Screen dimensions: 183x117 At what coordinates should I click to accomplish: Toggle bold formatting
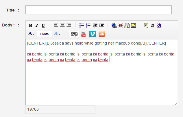30,26
